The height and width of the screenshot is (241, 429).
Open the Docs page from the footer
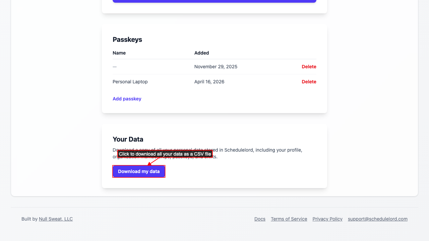tap(260, 219)
